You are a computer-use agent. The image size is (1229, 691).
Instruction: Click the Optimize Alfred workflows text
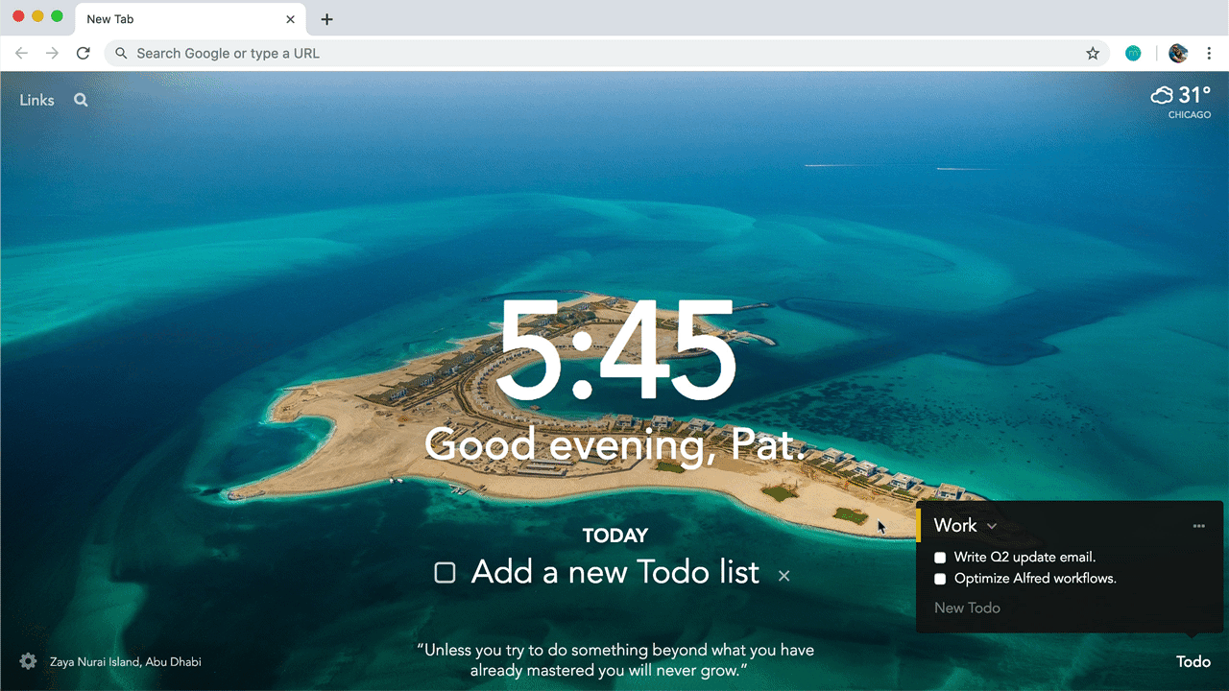[1035, 579]
